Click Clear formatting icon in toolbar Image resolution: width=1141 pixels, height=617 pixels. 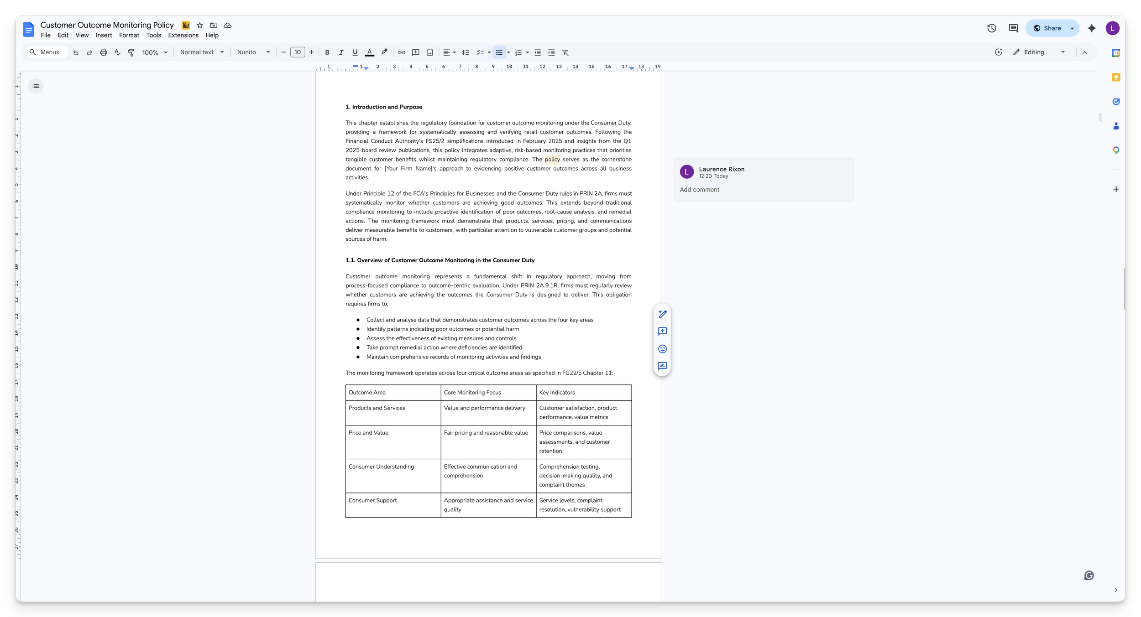(x=565, y=52)
